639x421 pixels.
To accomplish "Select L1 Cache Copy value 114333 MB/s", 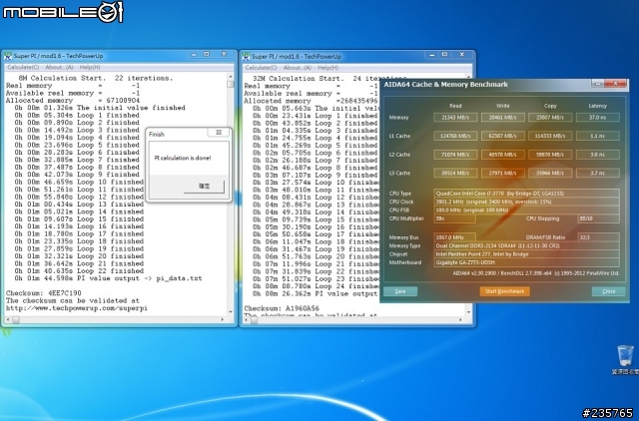I will tap(550, 136).
